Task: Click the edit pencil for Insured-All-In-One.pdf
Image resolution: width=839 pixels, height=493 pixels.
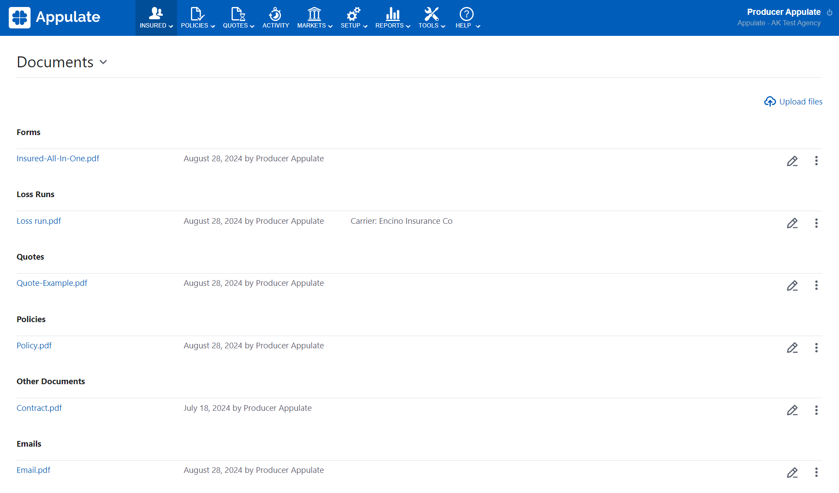Action: click(x=792, y=161)
